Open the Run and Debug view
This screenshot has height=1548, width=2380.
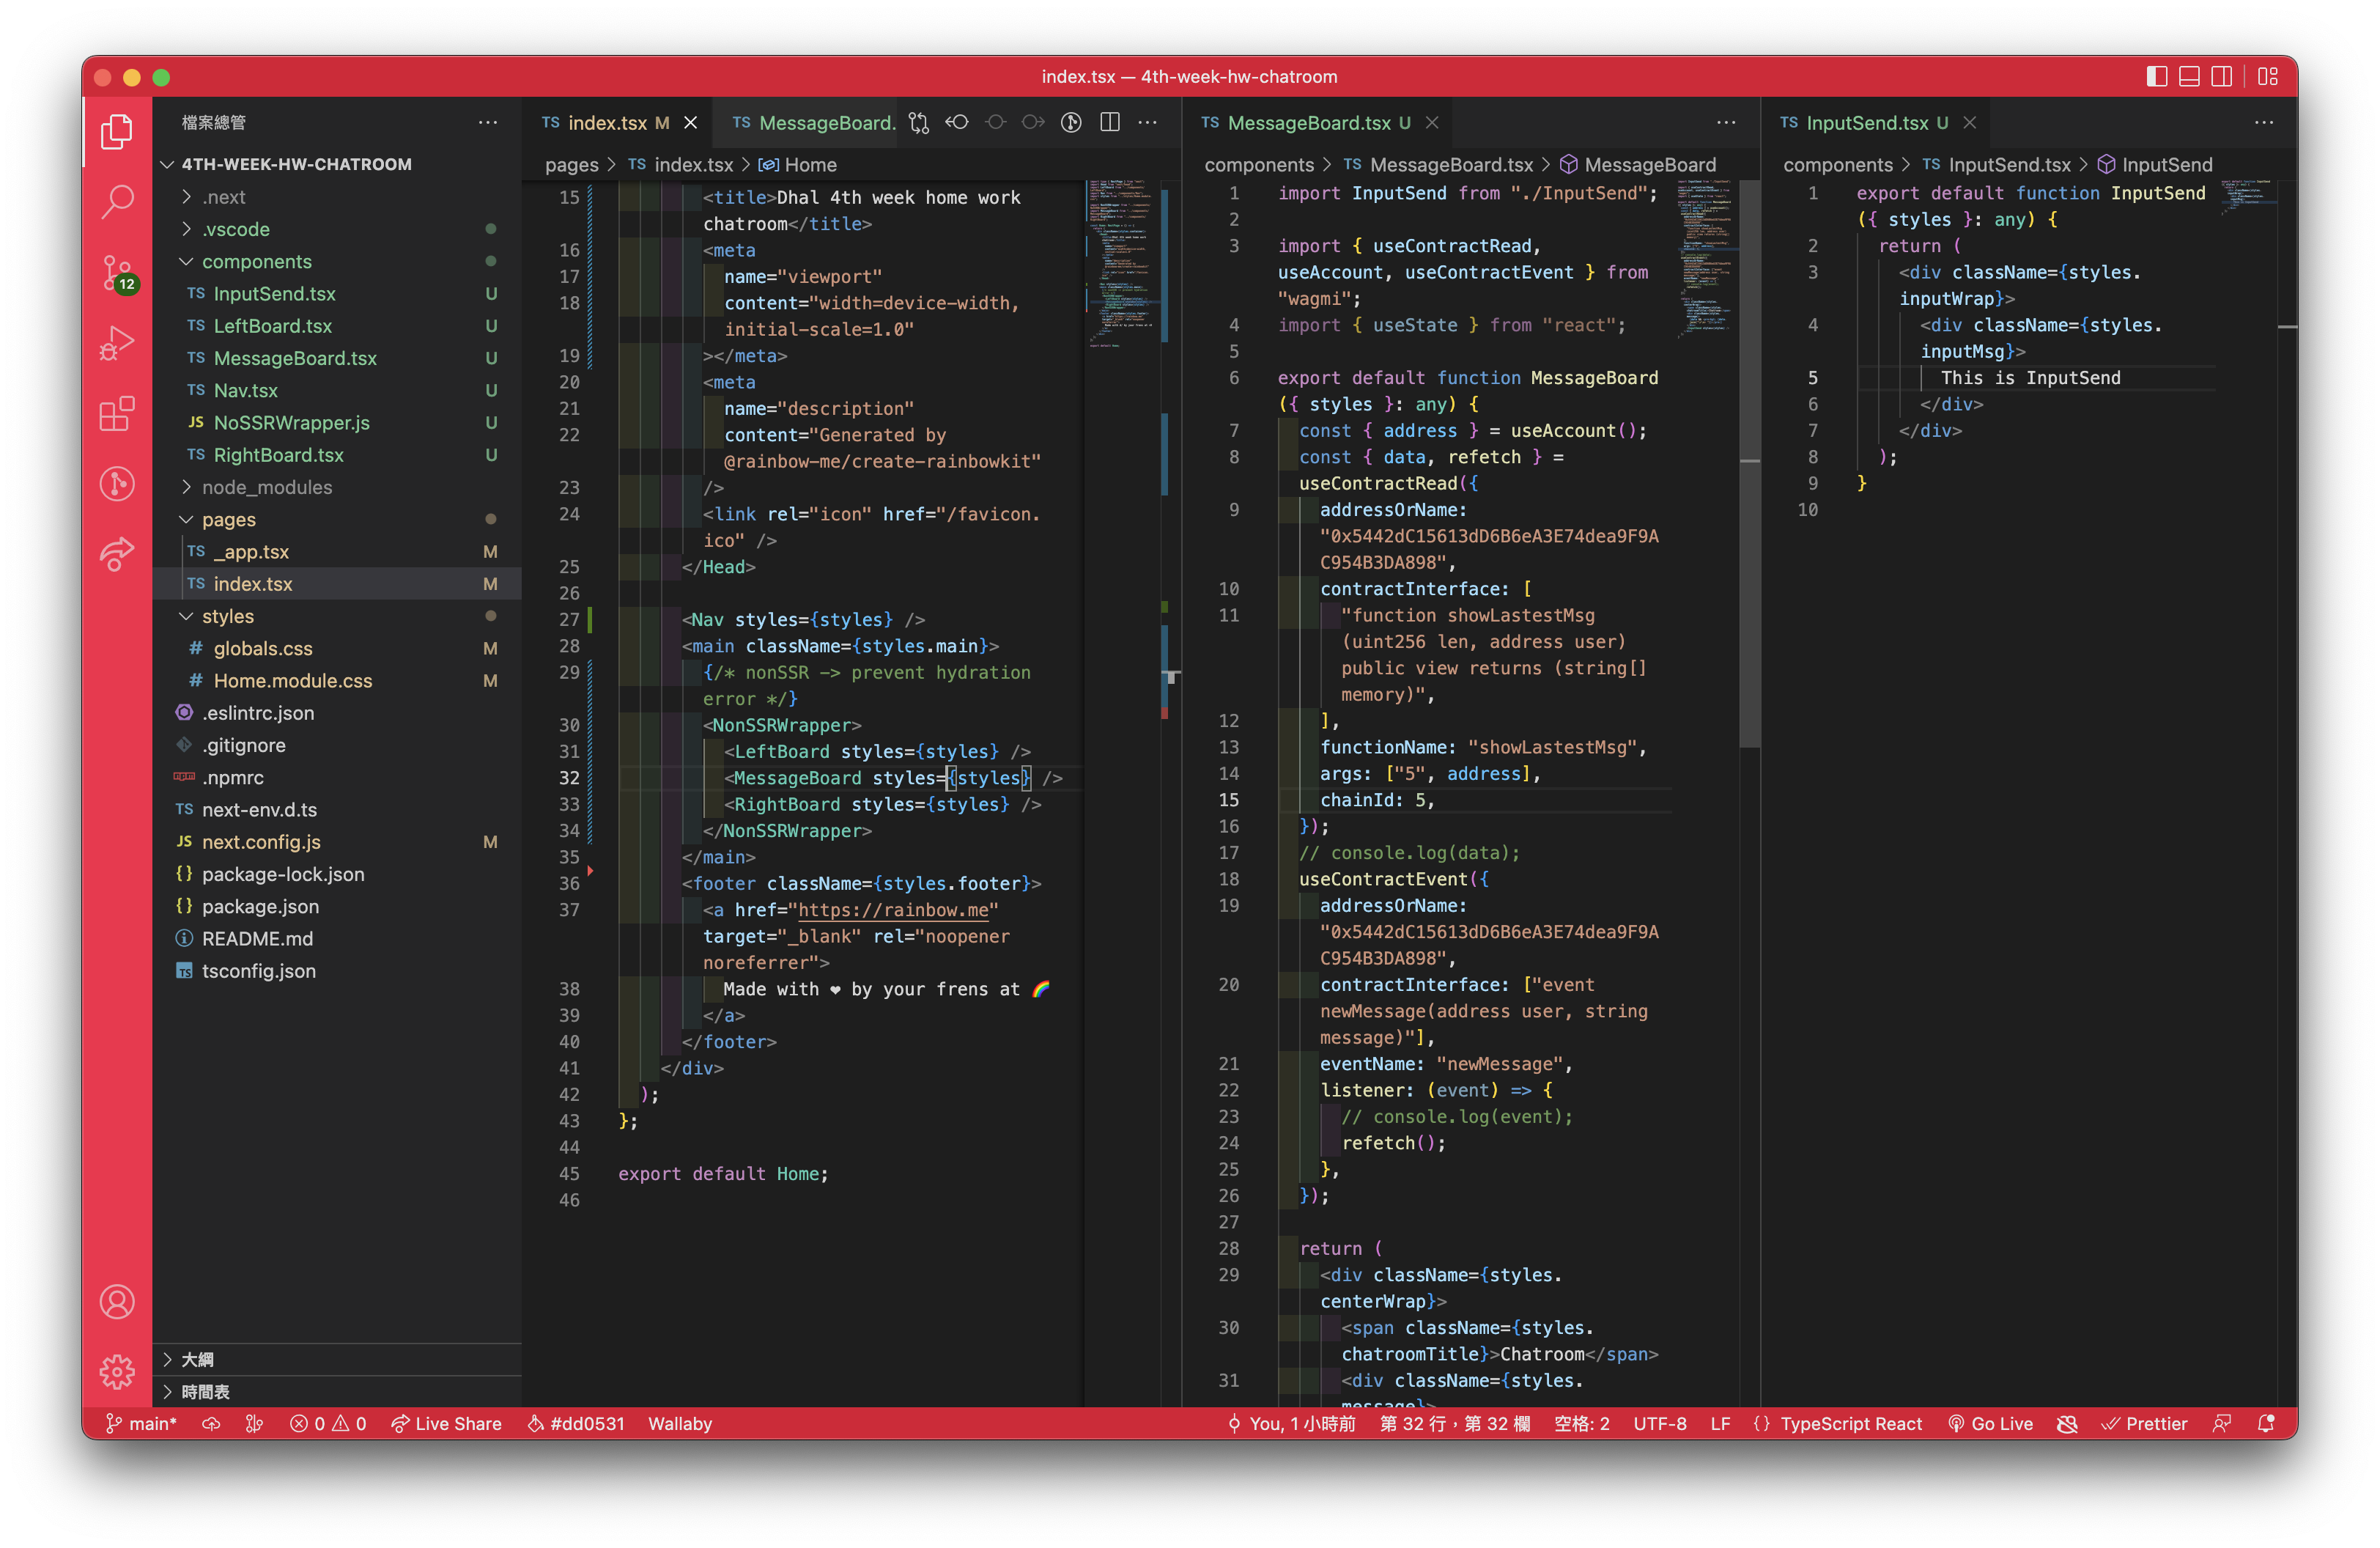pos(117,343)
